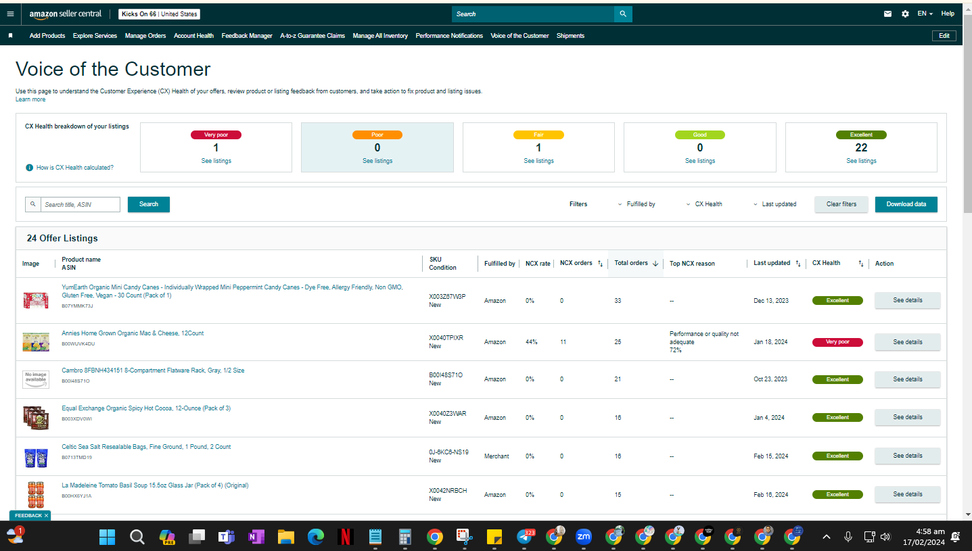Click the Kicks On 66 | United States account selector
Screen dimensions: 972x551
click(159, 14)
